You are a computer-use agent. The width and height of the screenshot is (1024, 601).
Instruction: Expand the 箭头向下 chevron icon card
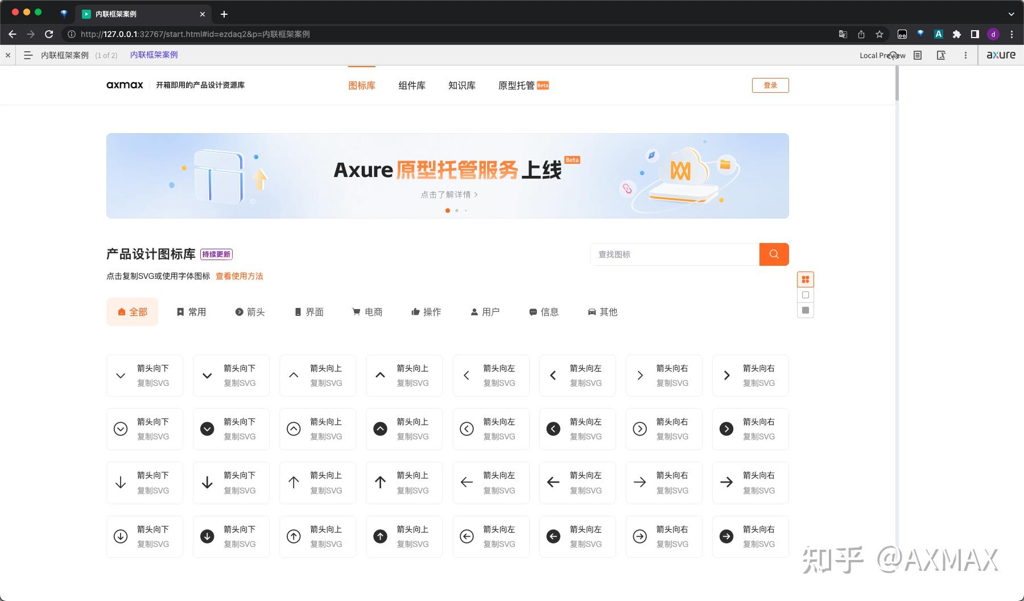144,376
